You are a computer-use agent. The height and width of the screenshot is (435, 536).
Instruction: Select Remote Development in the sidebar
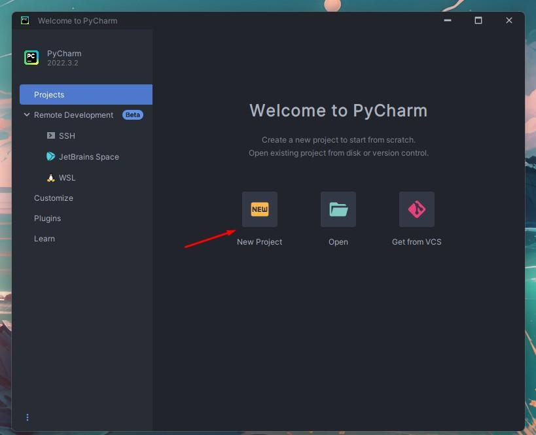tap(73, 115)
